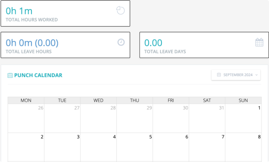
Task: Open the Total Leave Days card
Action: 204,45
